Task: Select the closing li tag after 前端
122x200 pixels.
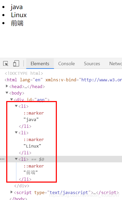Action: pyautogui.click(x=25, y=179)
